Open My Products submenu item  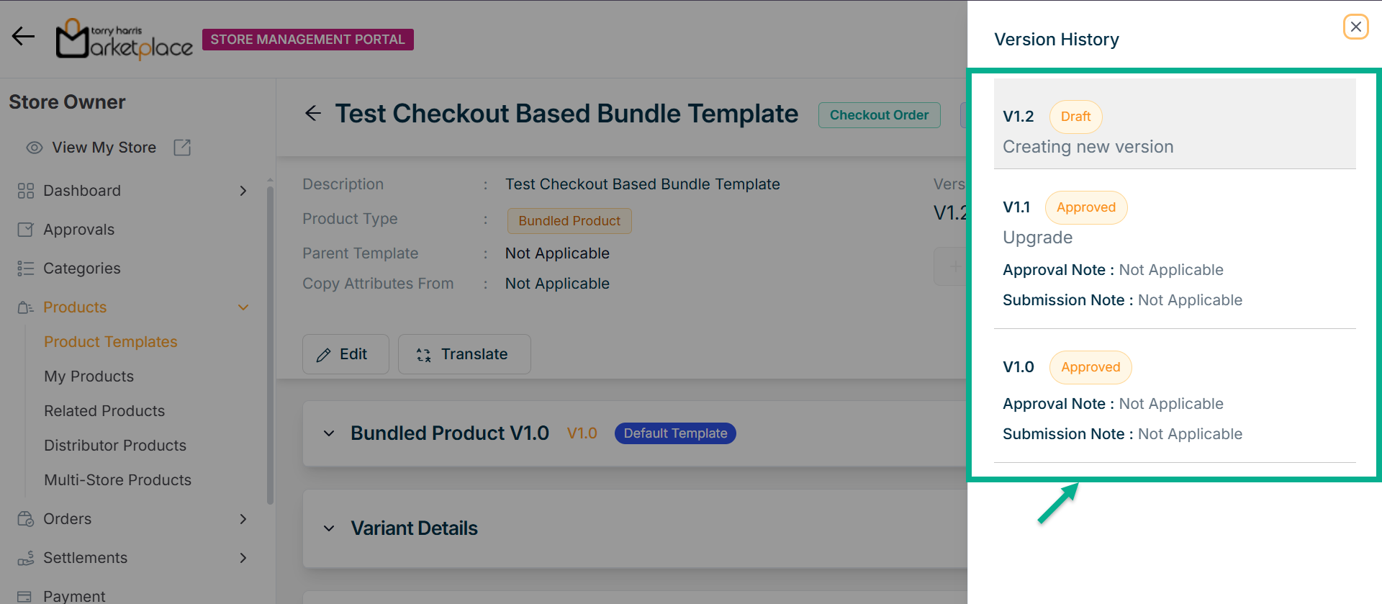point(89,377)
